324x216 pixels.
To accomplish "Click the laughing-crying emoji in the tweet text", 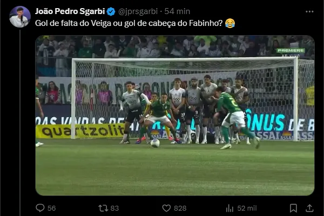I will coord(230,23).
